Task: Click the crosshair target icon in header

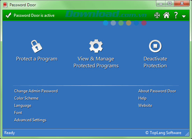Action: (x=157, y=15)
